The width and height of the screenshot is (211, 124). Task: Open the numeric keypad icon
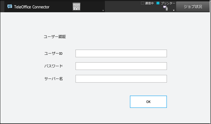(x=76, y=7)
